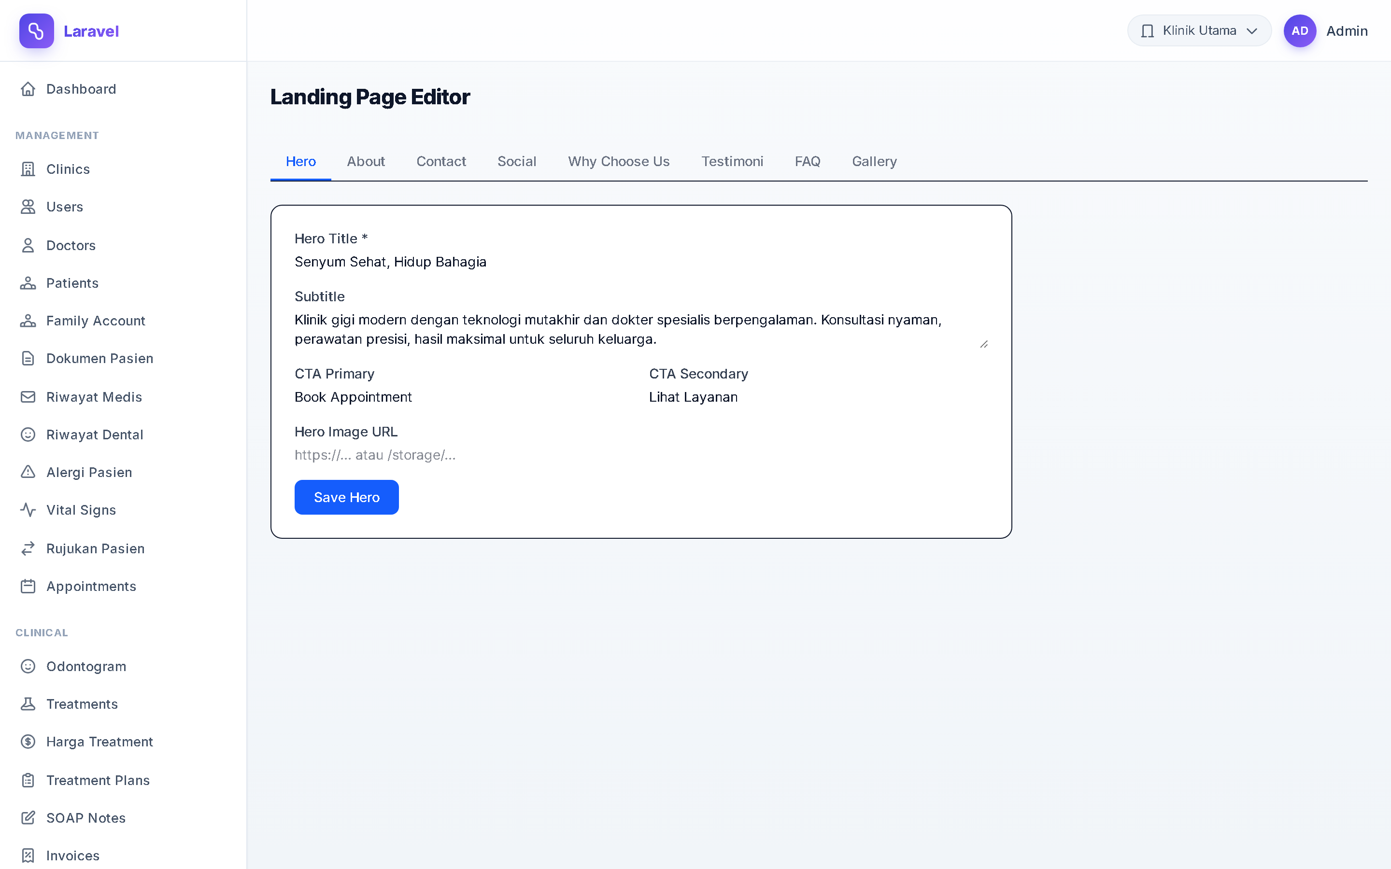Switch to the Hero tab
1391x869 pixels.
tap(300, 162)
